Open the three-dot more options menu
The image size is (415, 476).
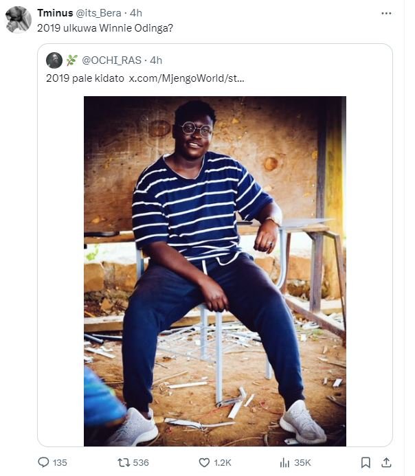pos(388,13)
